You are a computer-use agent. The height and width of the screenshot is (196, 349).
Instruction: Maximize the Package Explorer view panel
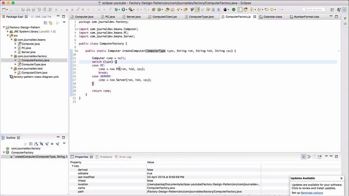pos(63,16)
